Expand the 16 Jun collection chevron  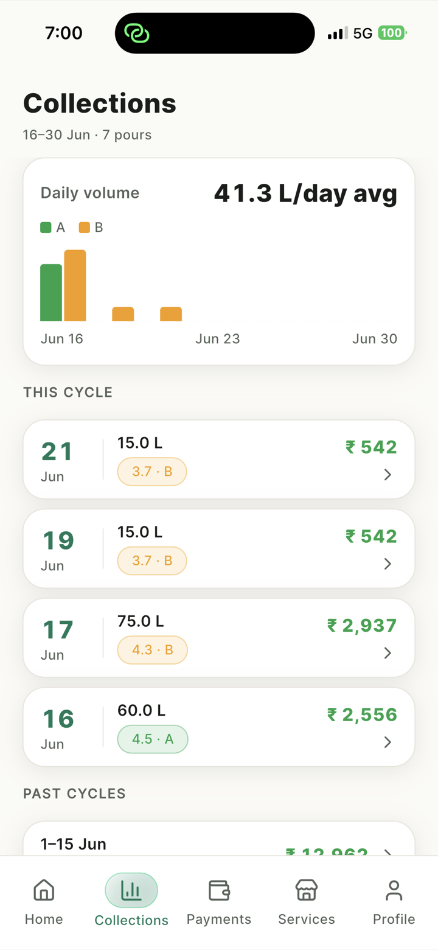point(388,742)
